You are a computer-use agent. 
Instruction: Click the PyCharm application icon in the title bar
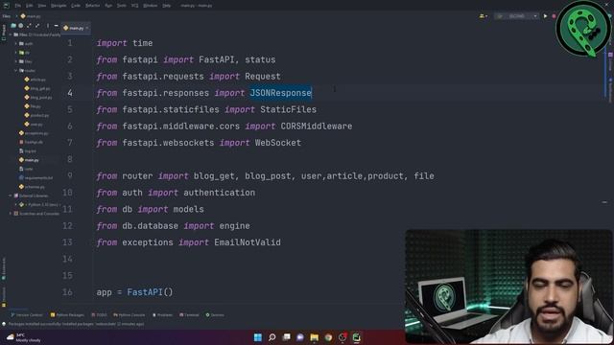pyautogui.click(x=6, y=6)
